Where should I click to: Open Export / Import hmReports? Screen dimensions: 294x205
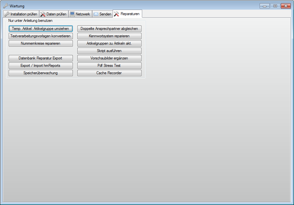[x=40, y=66]
